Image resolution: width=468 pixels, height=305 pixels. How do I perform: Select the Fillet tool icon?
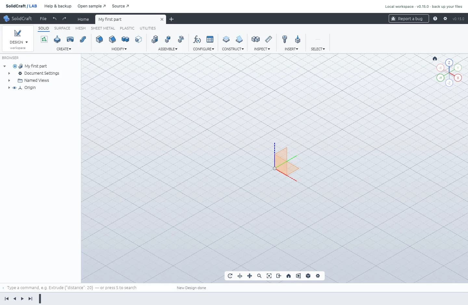[99, 39]
